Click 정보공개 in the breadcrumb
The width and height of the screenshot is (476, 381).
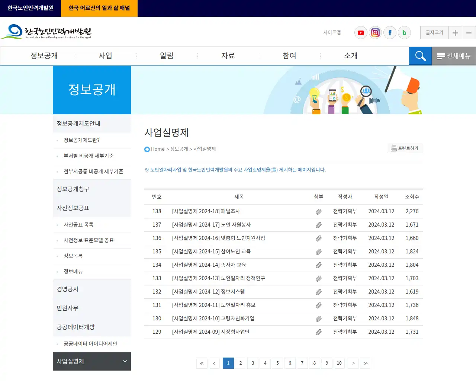click(179, 149)
